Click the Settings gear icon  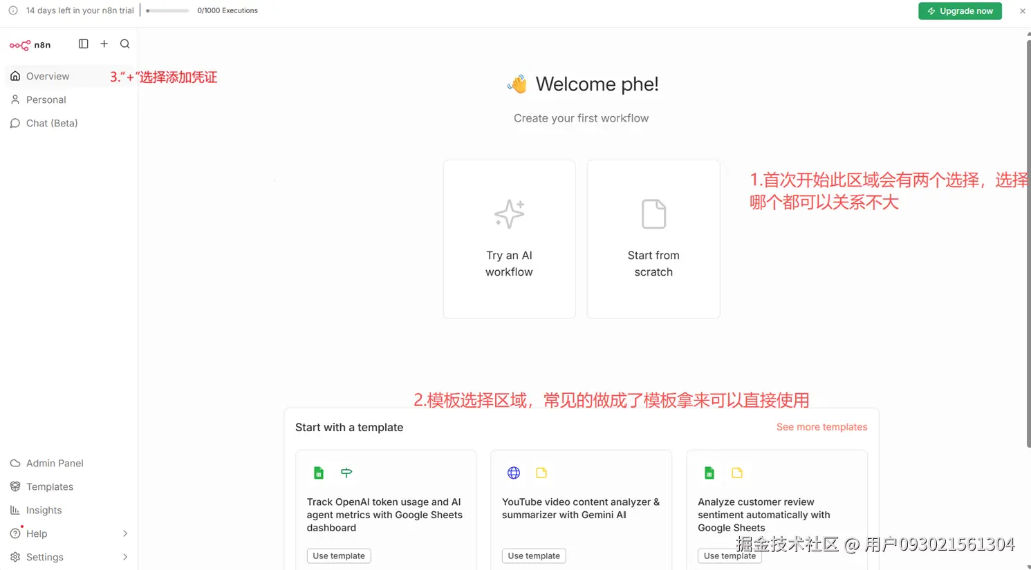[x=15, y=557]
